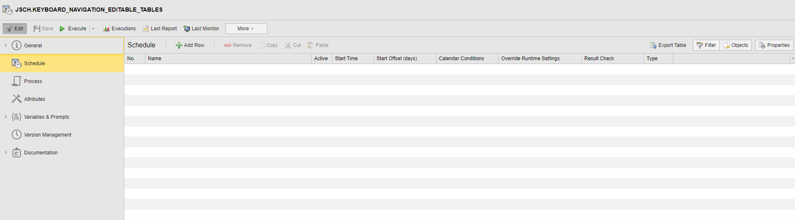This screenshot has width=795, height=220.
Task: Click the Result Check column header
Action: tap(613, 59)
